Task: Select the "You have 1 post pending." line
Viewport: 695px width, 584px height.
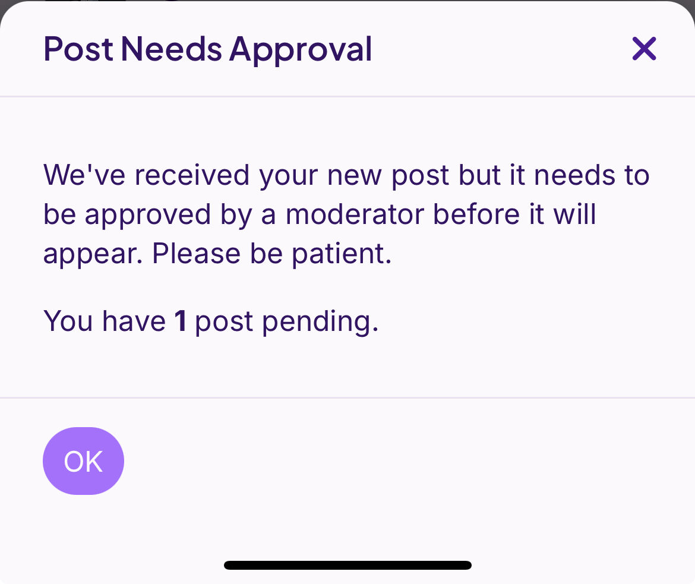Action: pos(211,321)
